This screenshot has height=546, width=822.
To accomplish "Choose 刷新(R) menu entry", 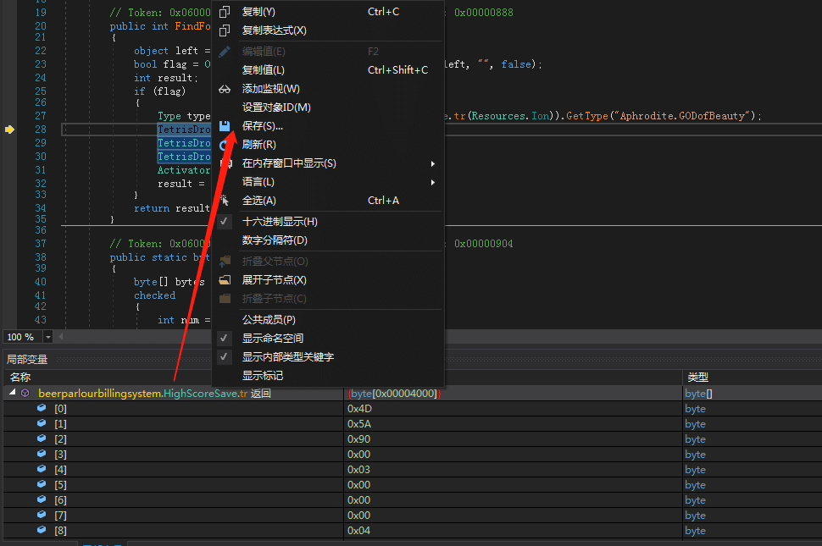I will [x=328, y=145].
